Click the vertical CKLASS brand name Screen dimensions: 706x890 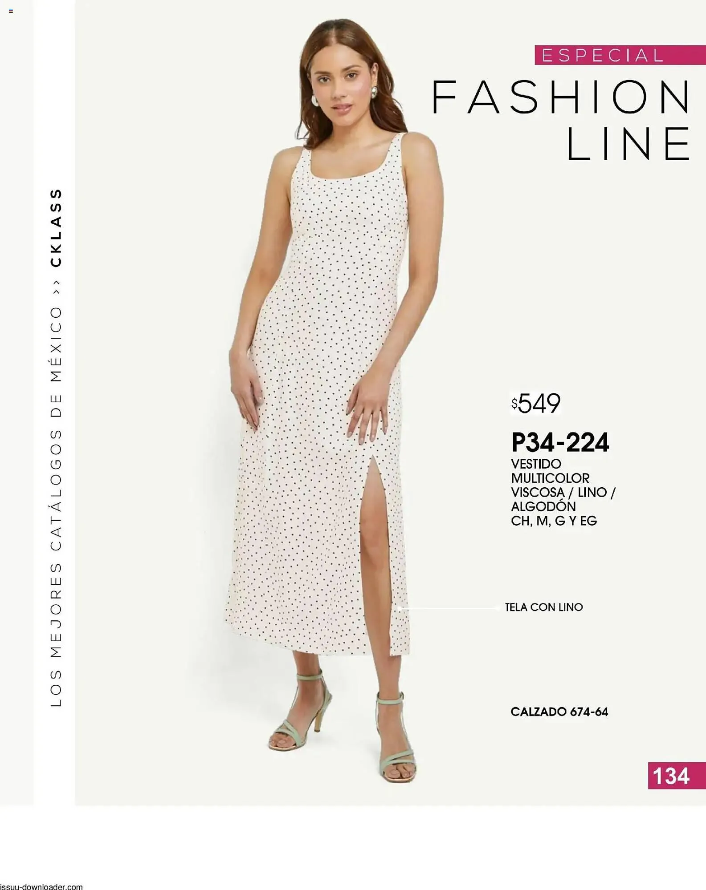coord(56,228)
